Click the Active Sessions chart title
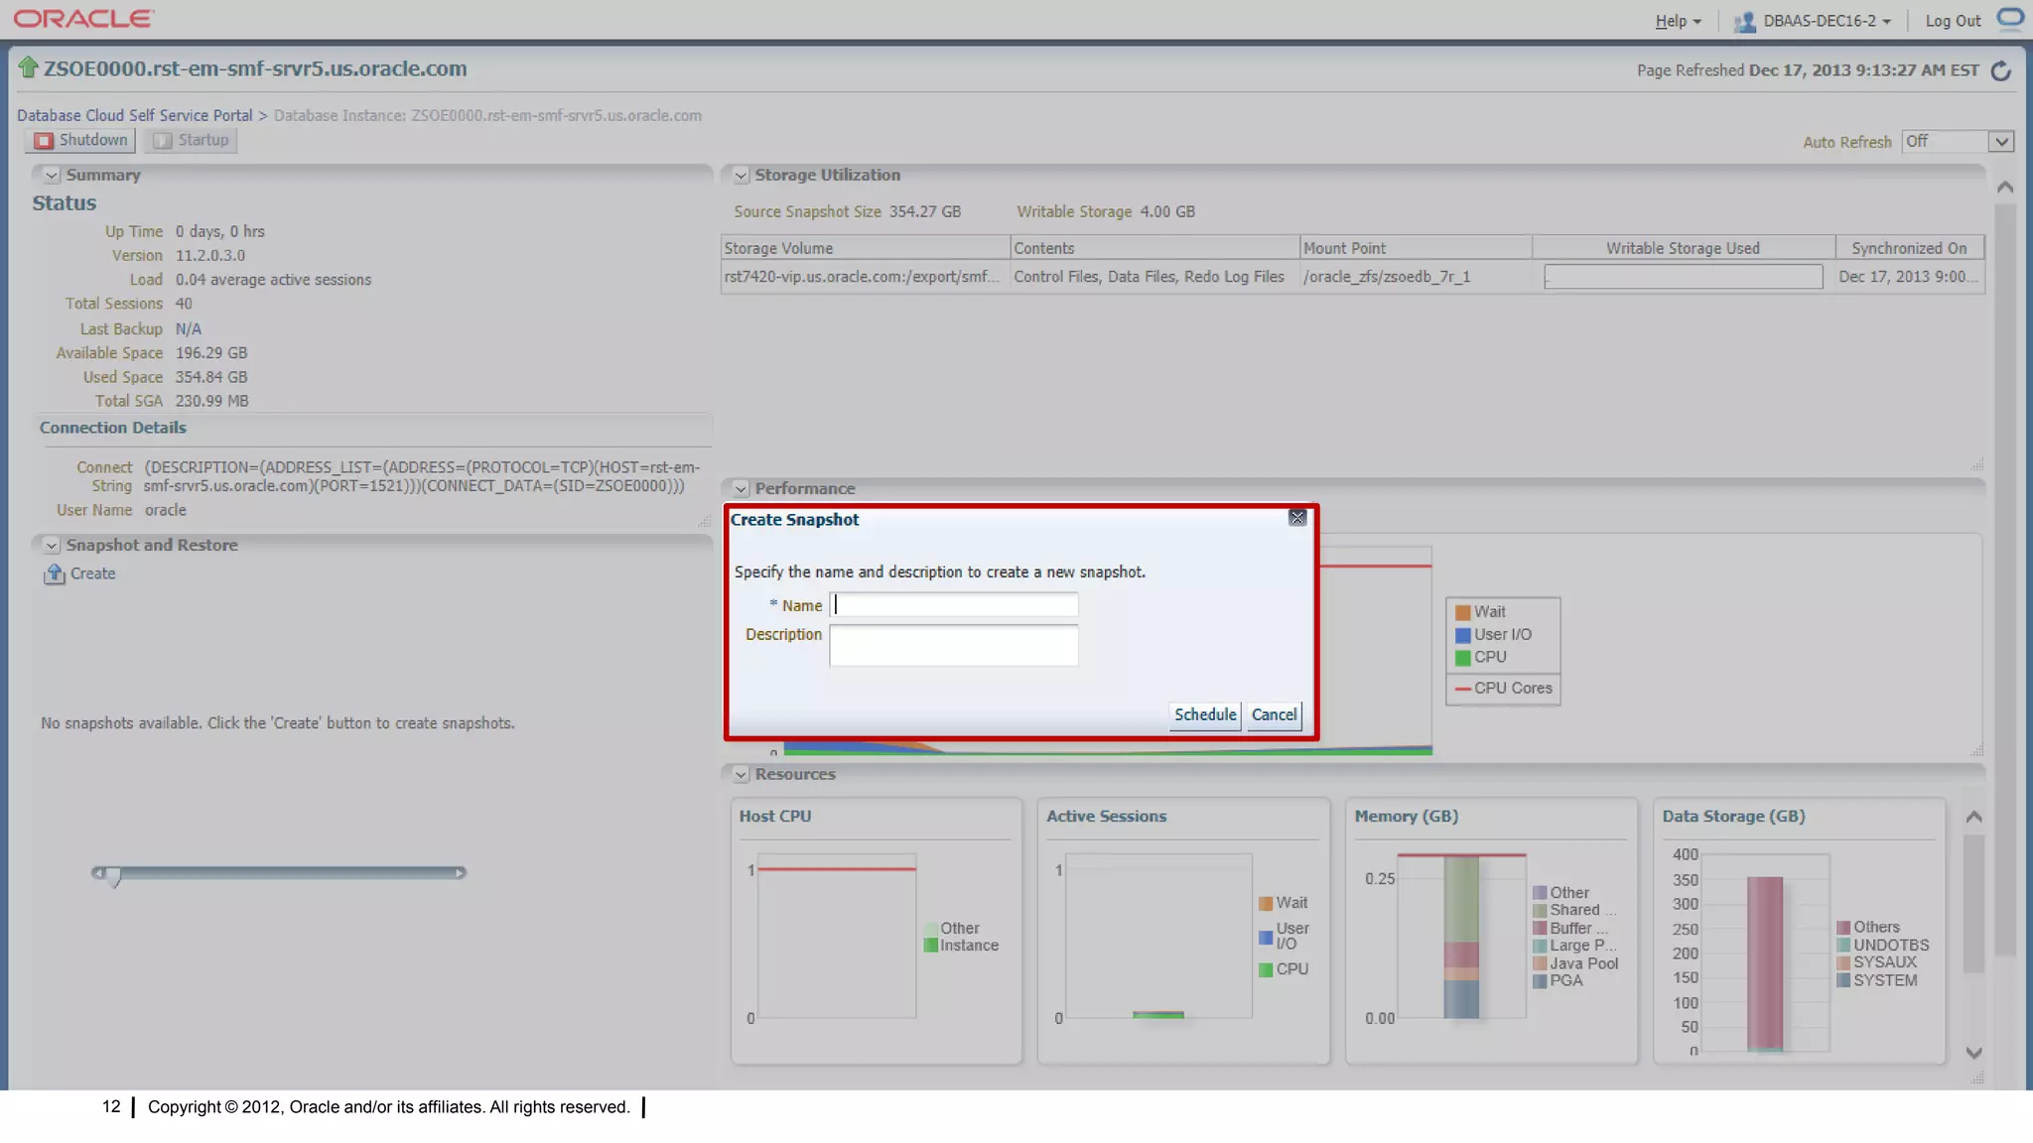This screenshot has width=2033, height=1143. 1106,817
